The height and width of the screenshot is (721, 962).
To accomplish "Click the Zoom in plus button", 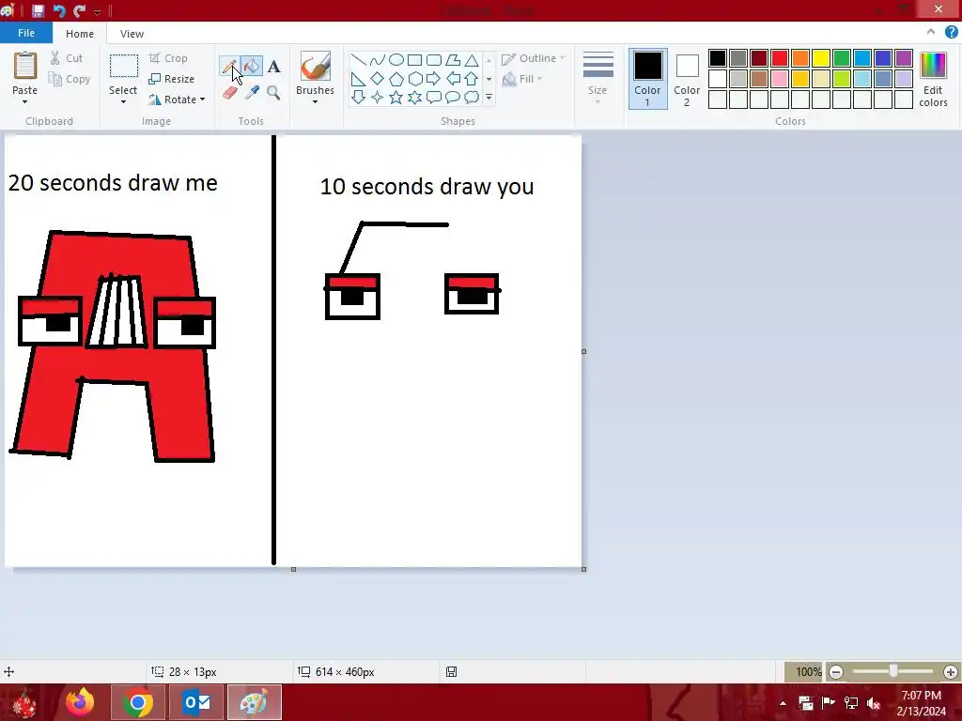I will [x=951, y=672].
